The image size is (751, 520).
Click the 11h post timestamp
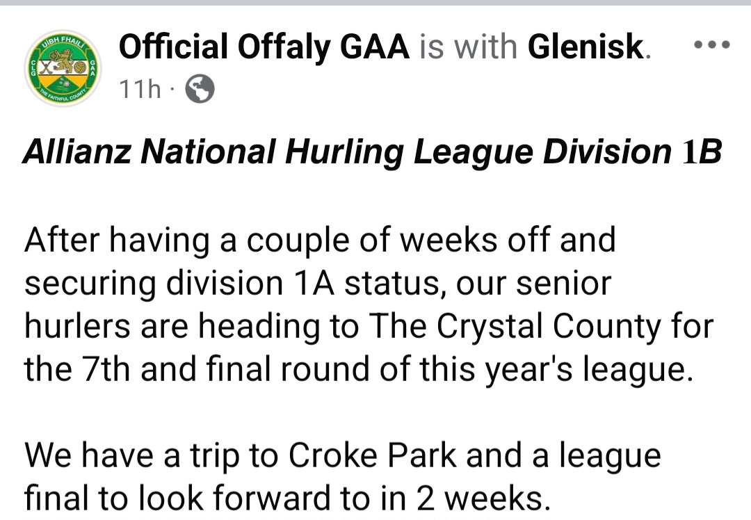point(140,89)
